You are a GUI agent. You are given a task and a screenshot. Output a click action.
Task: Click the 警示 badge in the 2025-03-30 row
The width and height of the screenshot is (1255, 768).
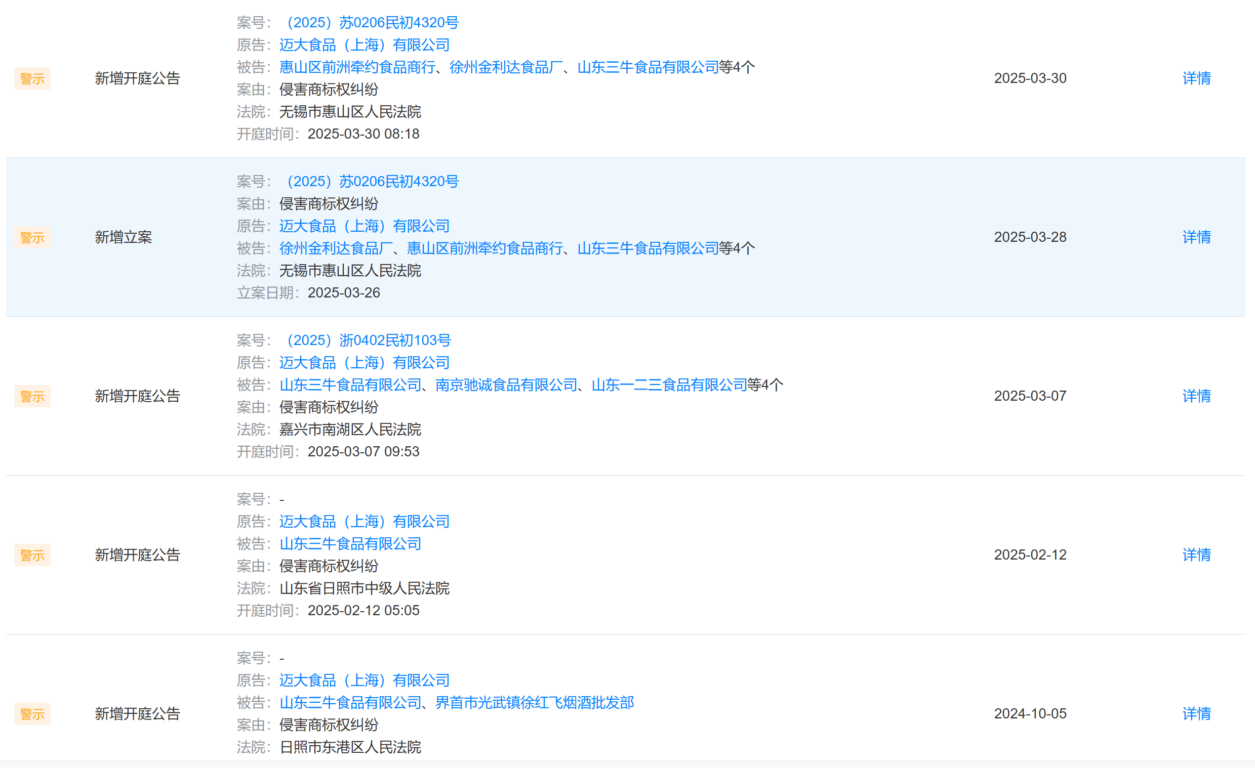pos(32,78)
